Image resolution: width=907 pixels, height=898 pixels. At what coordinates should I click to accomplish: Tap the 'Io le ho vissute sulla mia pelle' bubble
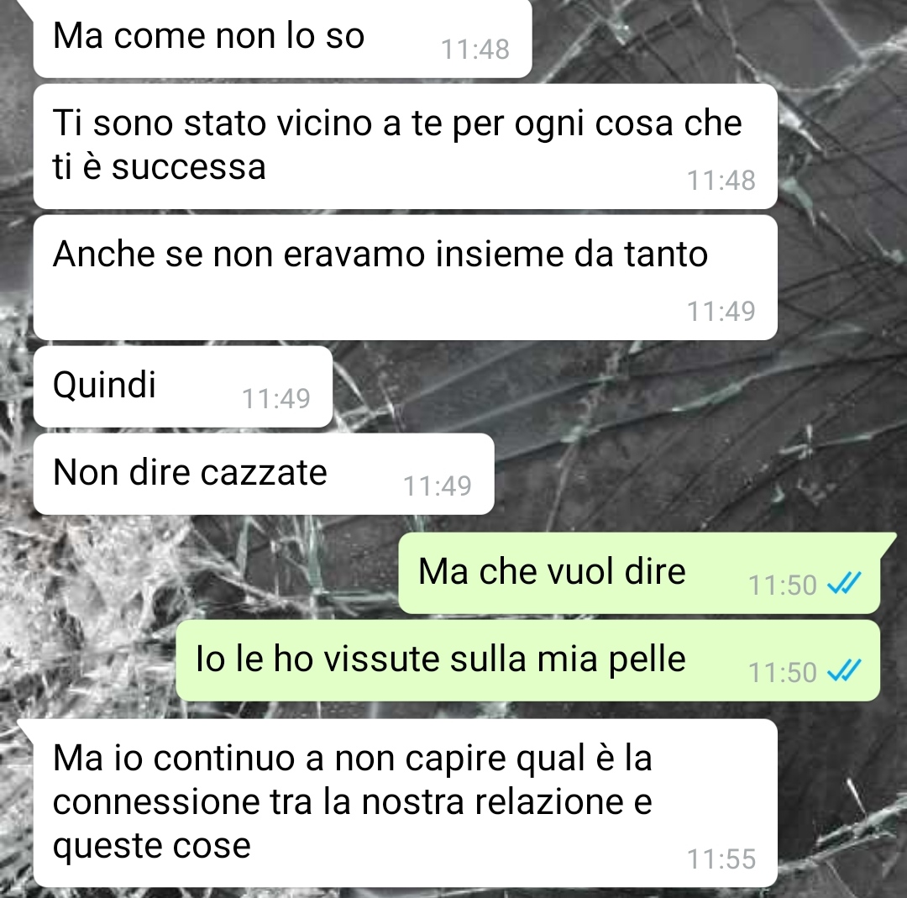pyautogui.click(x=527, y=660)
